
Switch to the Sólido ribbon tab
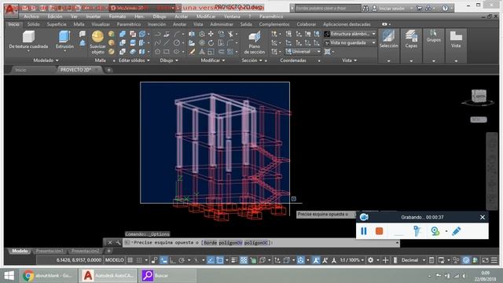click(33, 24)
